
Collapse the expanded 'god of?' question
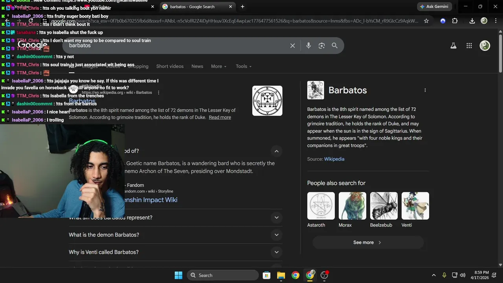click(x=276, y=151)
